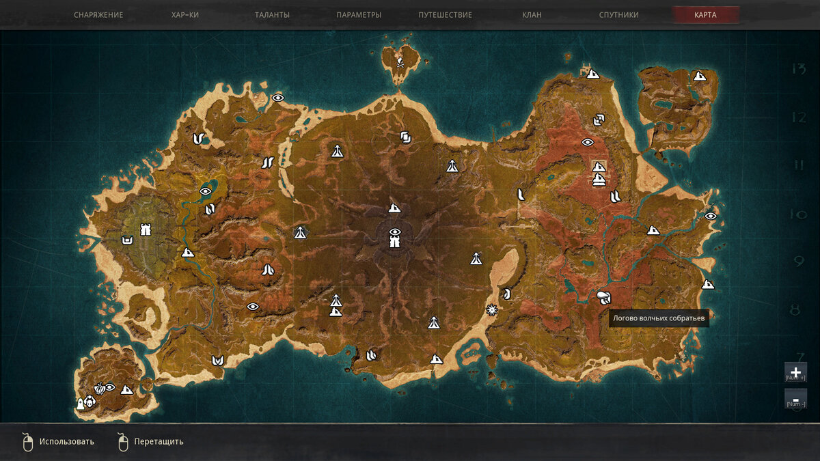Select the ПУТЕШЕСТВИЕ tab
The width and height of the screenshot is (820, 461).
pyautogui.click(x=446, y=15)
